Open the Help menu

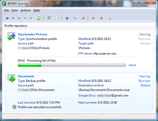[37, 10]
